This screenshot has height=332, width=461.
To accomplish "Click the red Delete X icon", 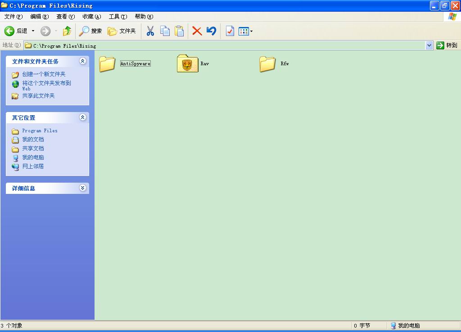I will point(197,31).
